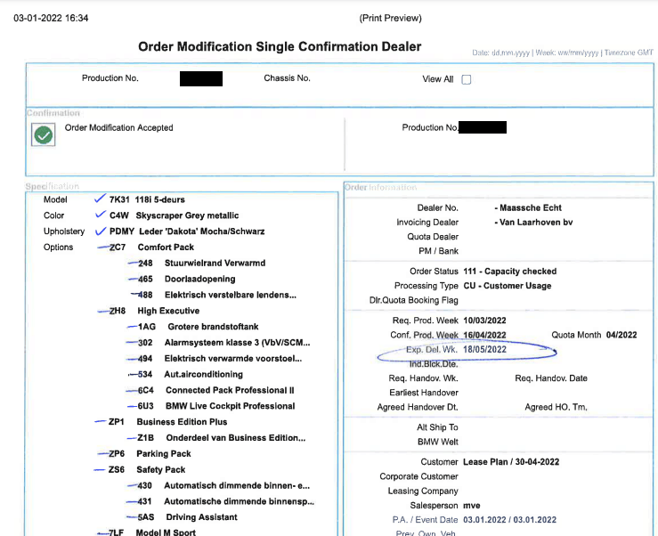Select option 6U3 BMW Live Cockpit Professional
This screenshot has width=658, height=536.
pos(216,406)
